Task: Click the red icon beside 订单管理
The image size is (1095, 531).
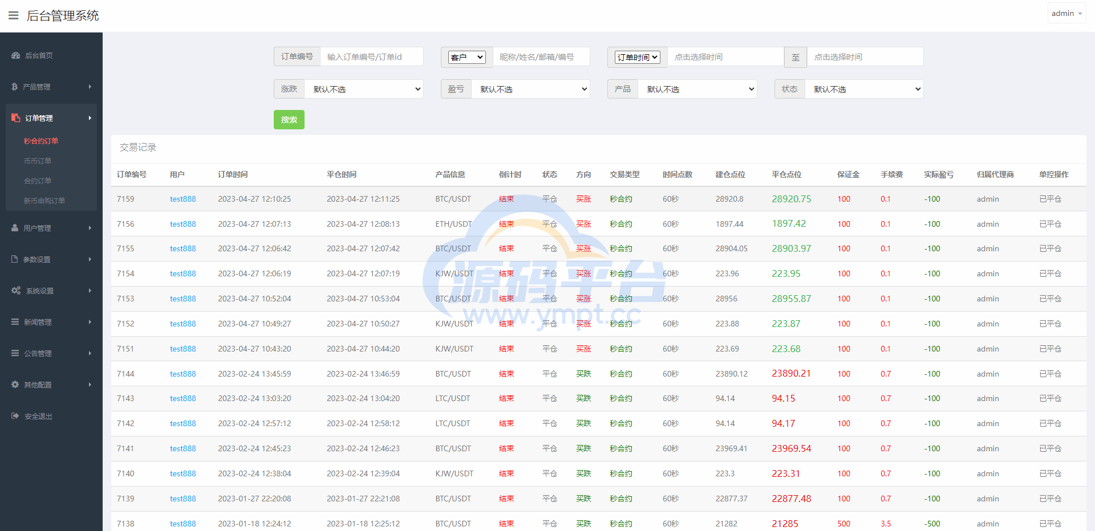Action: click(15, 118)
